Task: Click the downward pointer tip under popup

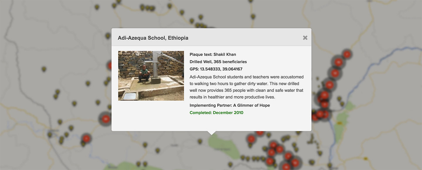Action: tap(212, 133)
